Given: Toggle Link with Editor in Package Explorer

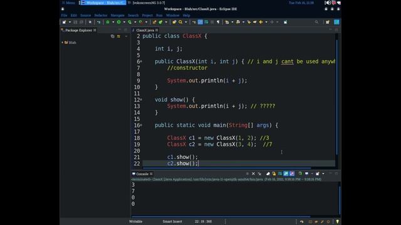Looking at the screenshot, I should [118, 36].
